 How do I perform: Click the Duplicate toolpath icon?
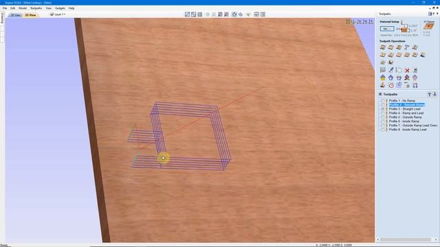coord(399,70)
